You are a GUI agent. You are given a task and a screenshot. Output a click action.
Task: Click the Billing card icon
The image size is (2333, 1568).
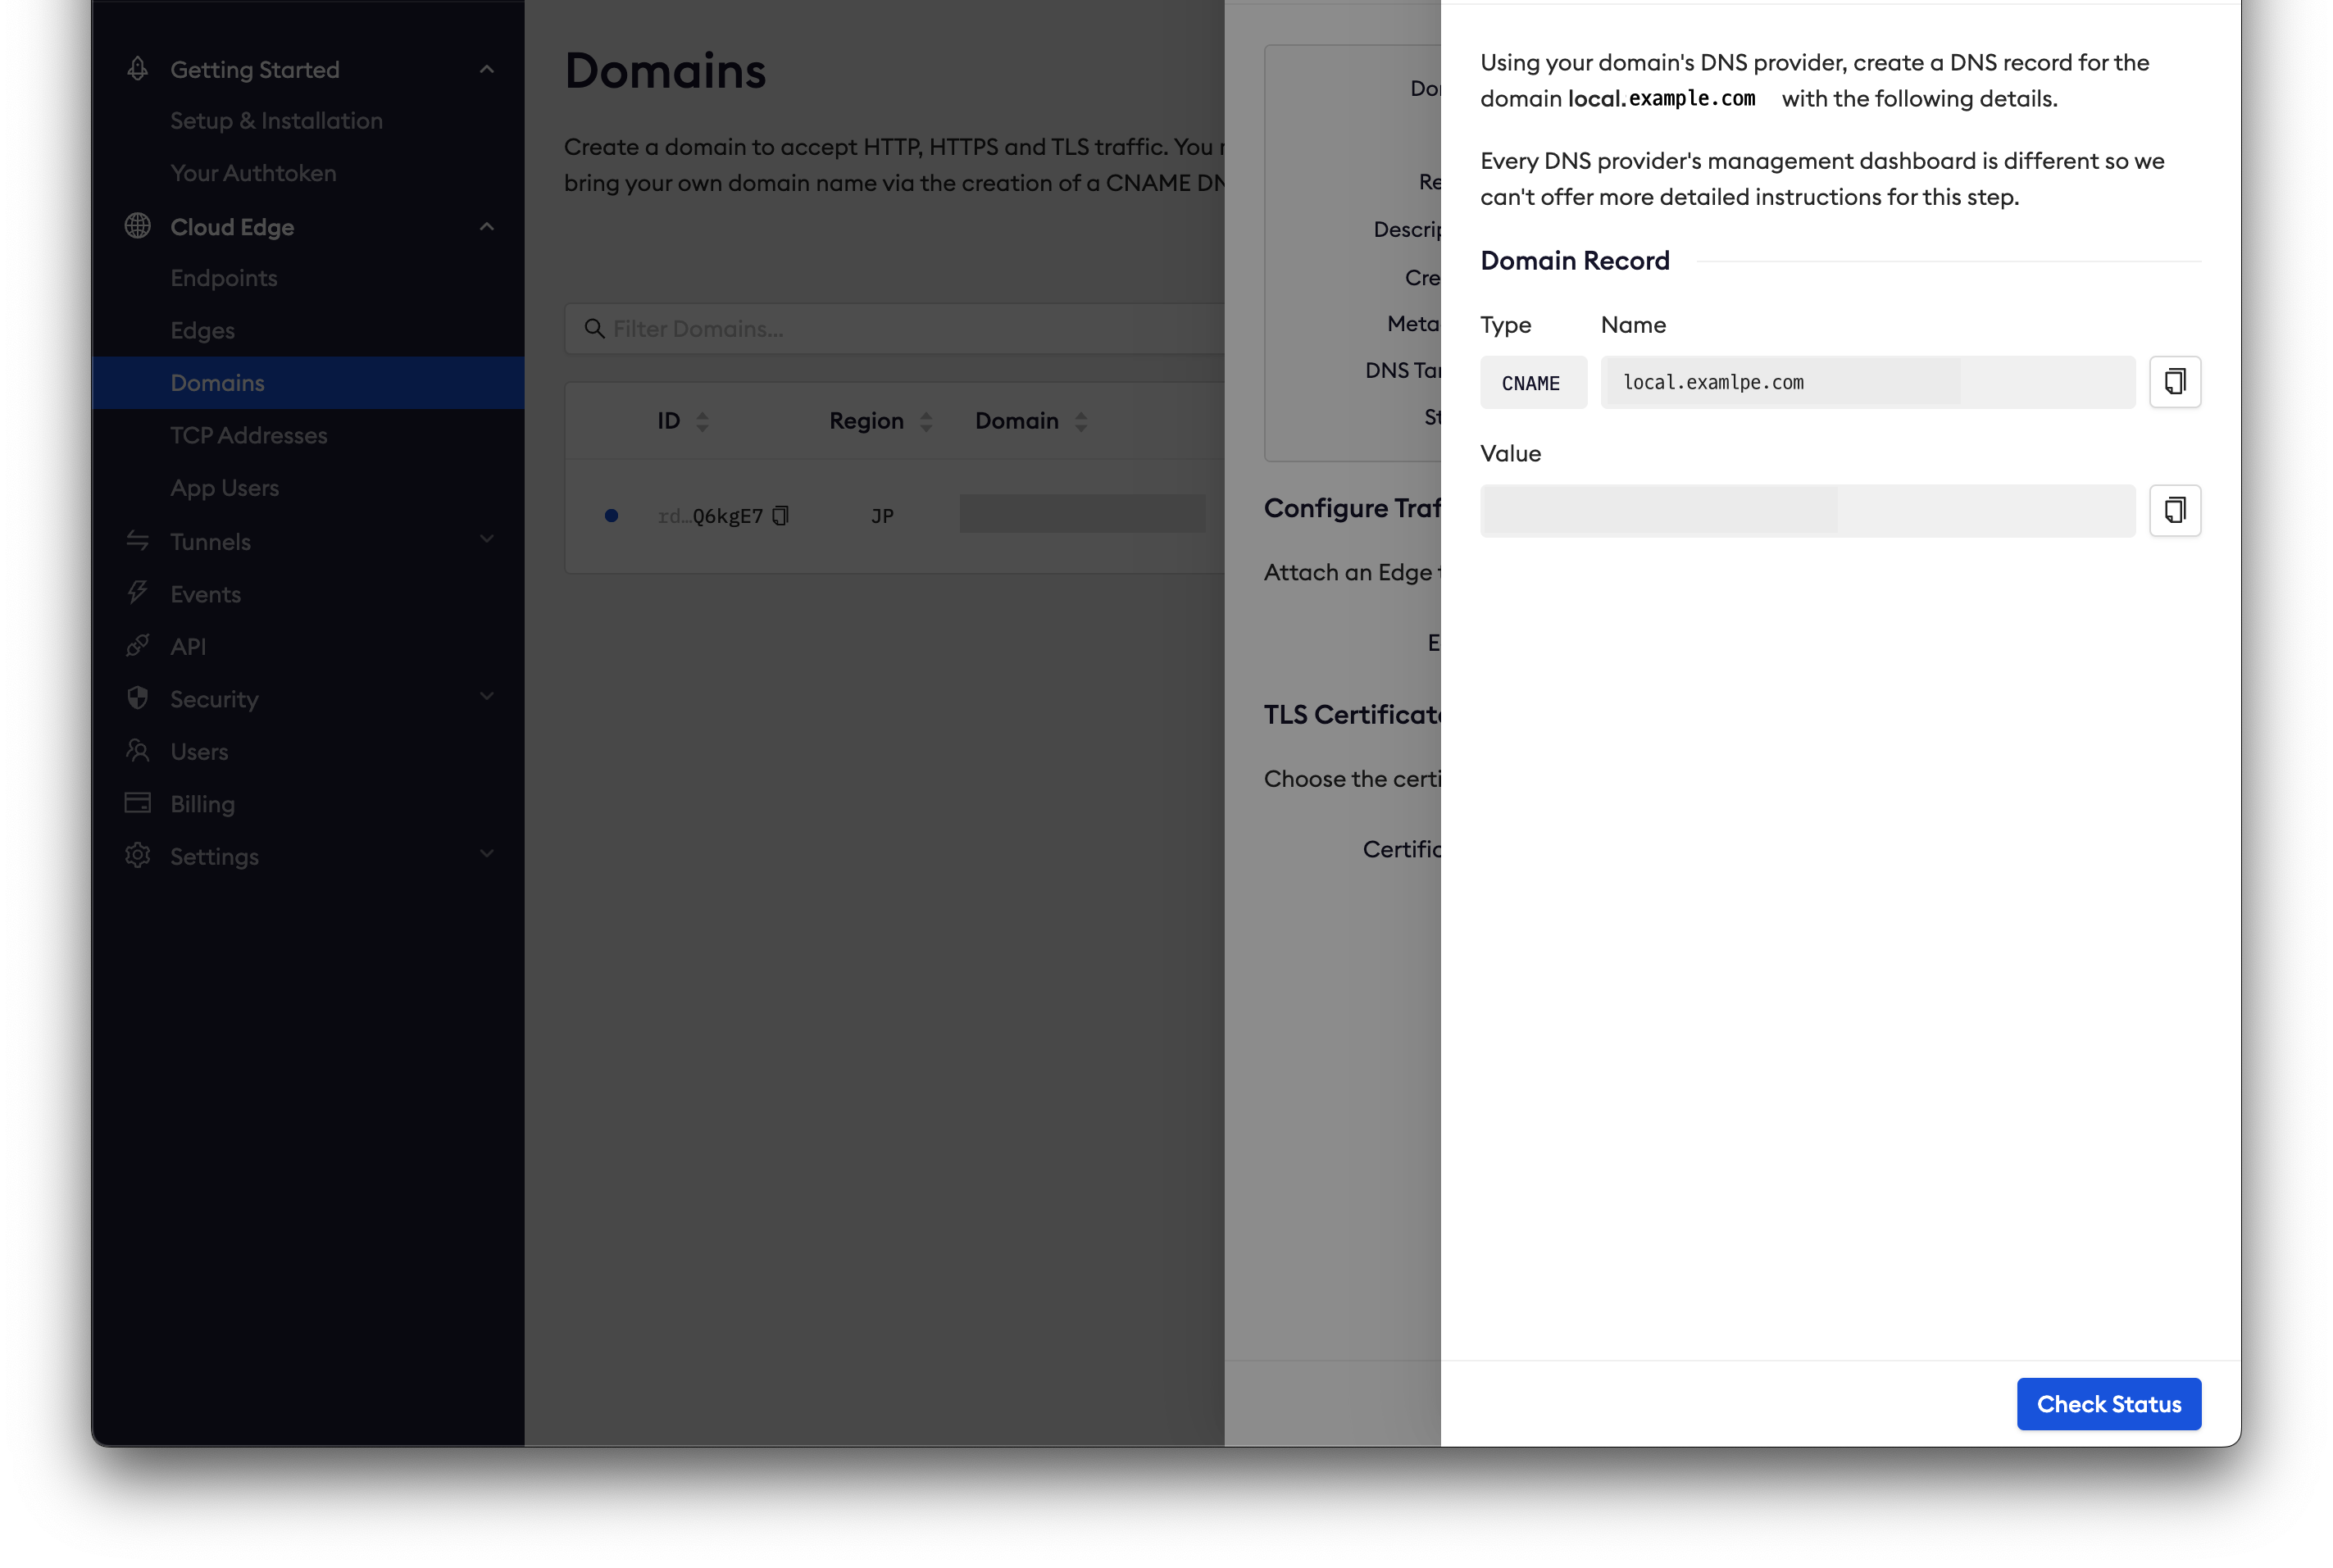click(138, 803)
